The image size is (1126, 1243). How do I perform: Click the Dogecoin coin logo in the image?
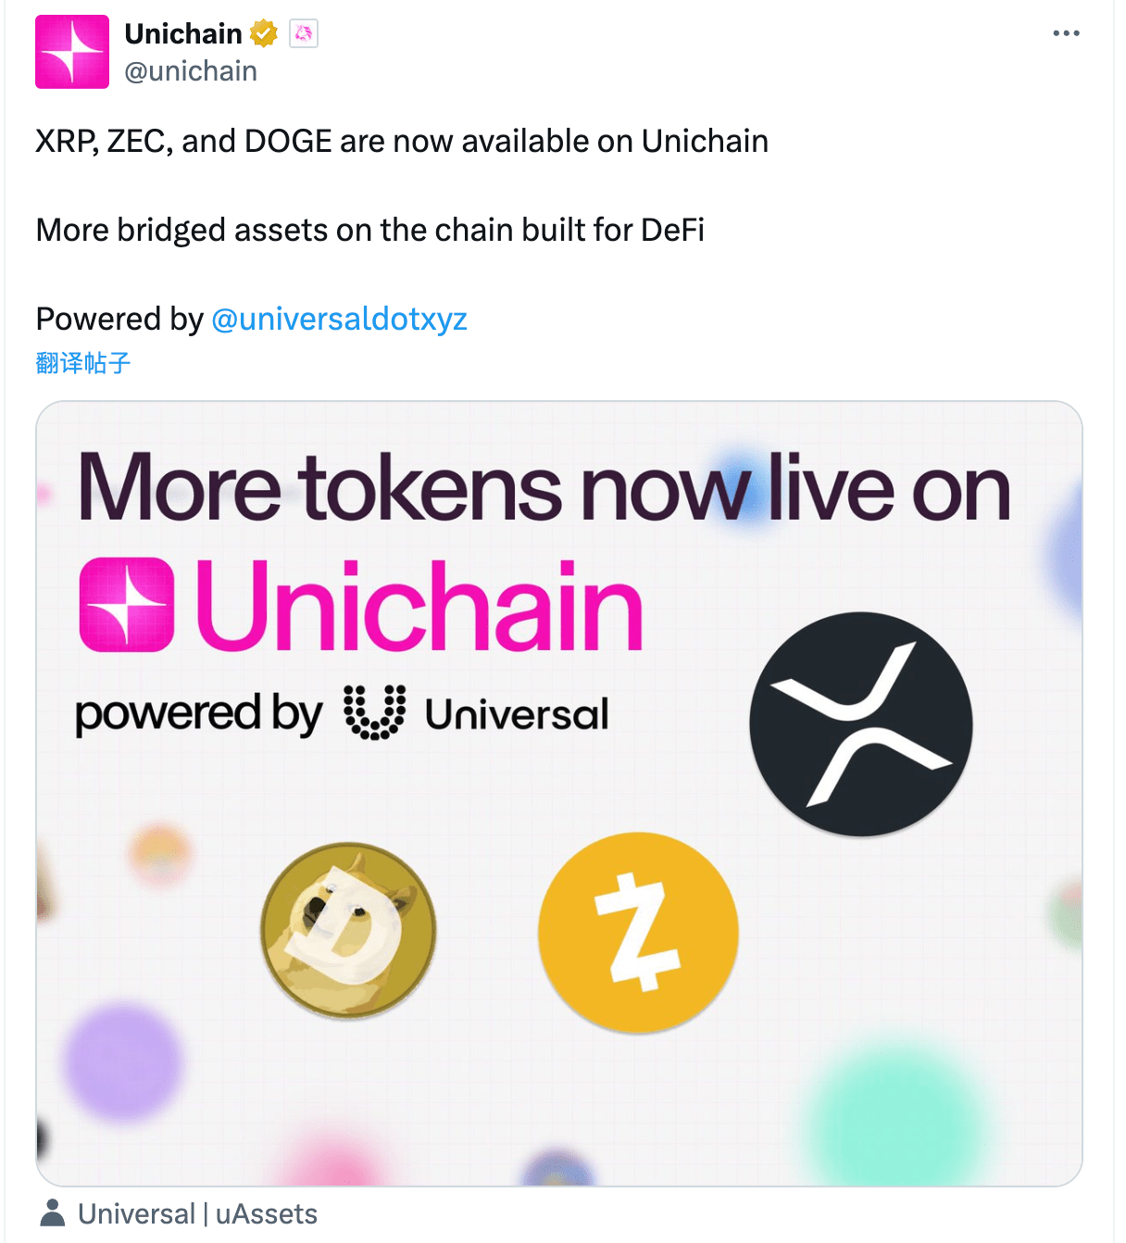pyautogui.click(x=350, y=931)
